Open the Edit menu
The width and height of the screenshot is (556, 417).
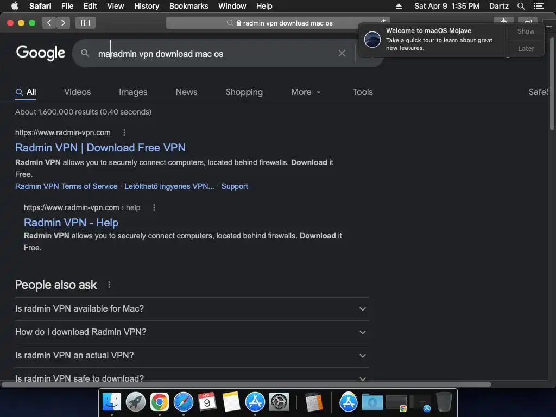tap(90, 6)
